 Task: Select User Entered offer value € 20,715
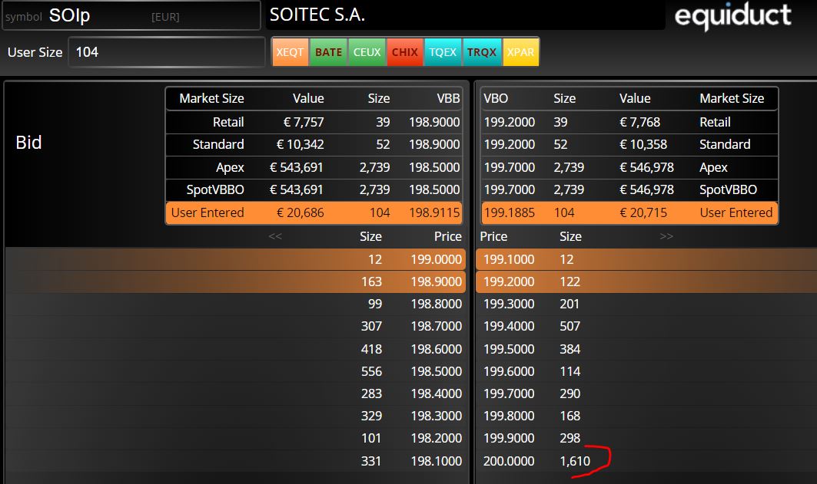pos(643,212)
